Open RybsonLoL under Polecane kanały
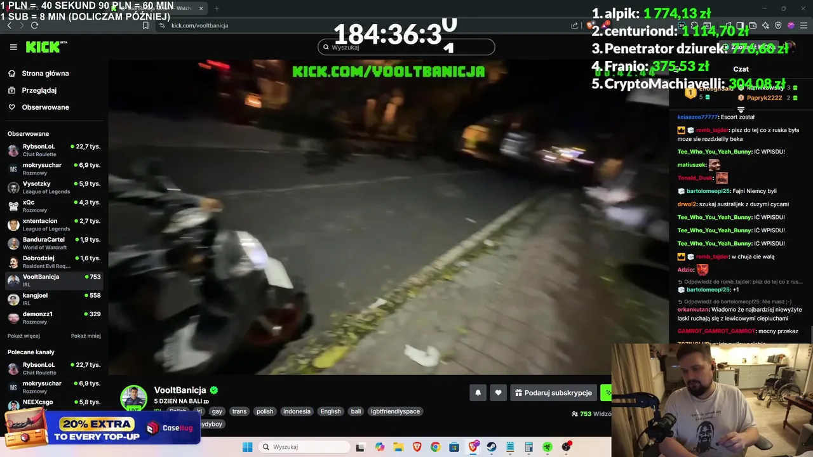Image resolution: width=813 pixels, height=457 pixels. [54, 369]
